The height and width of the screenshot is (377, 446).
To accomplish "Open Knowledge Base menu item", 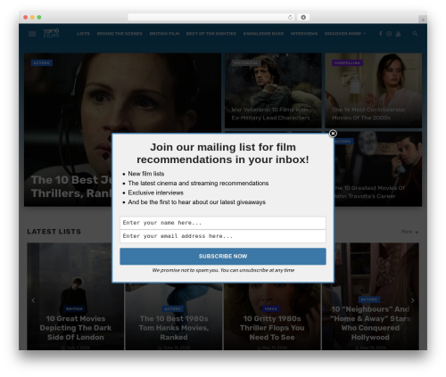I will 263,34.
